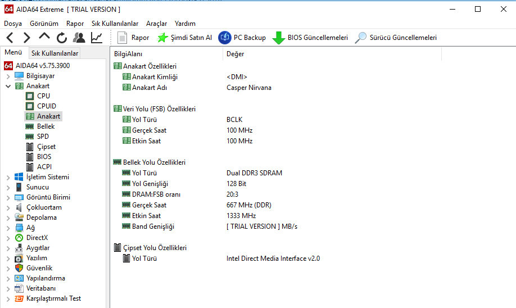The height and width of the screenshot is (308, 516).
Task: Click the Ağ network icon
Action: (19, 228)
